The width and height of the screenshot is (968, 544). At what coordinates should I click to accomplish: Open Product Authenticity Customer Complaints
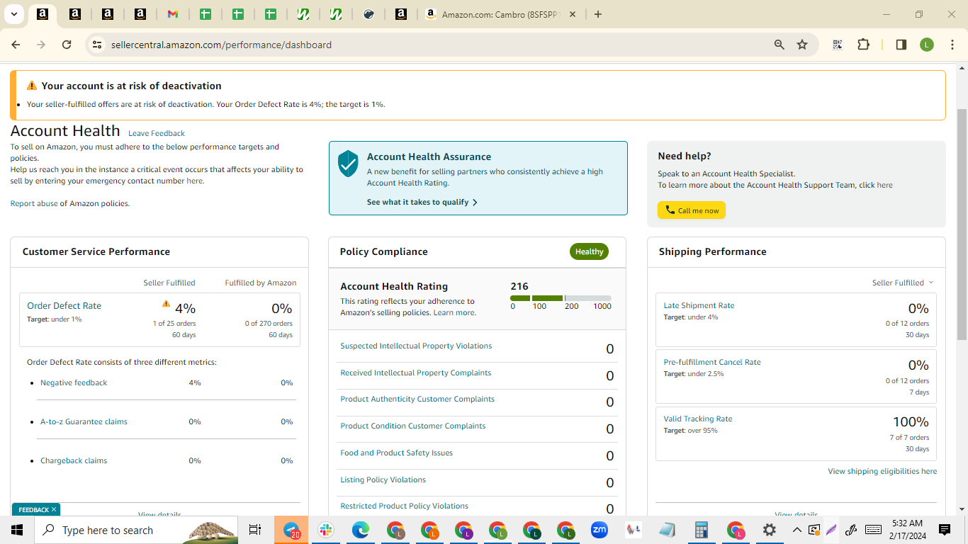(x=417, y=399)
